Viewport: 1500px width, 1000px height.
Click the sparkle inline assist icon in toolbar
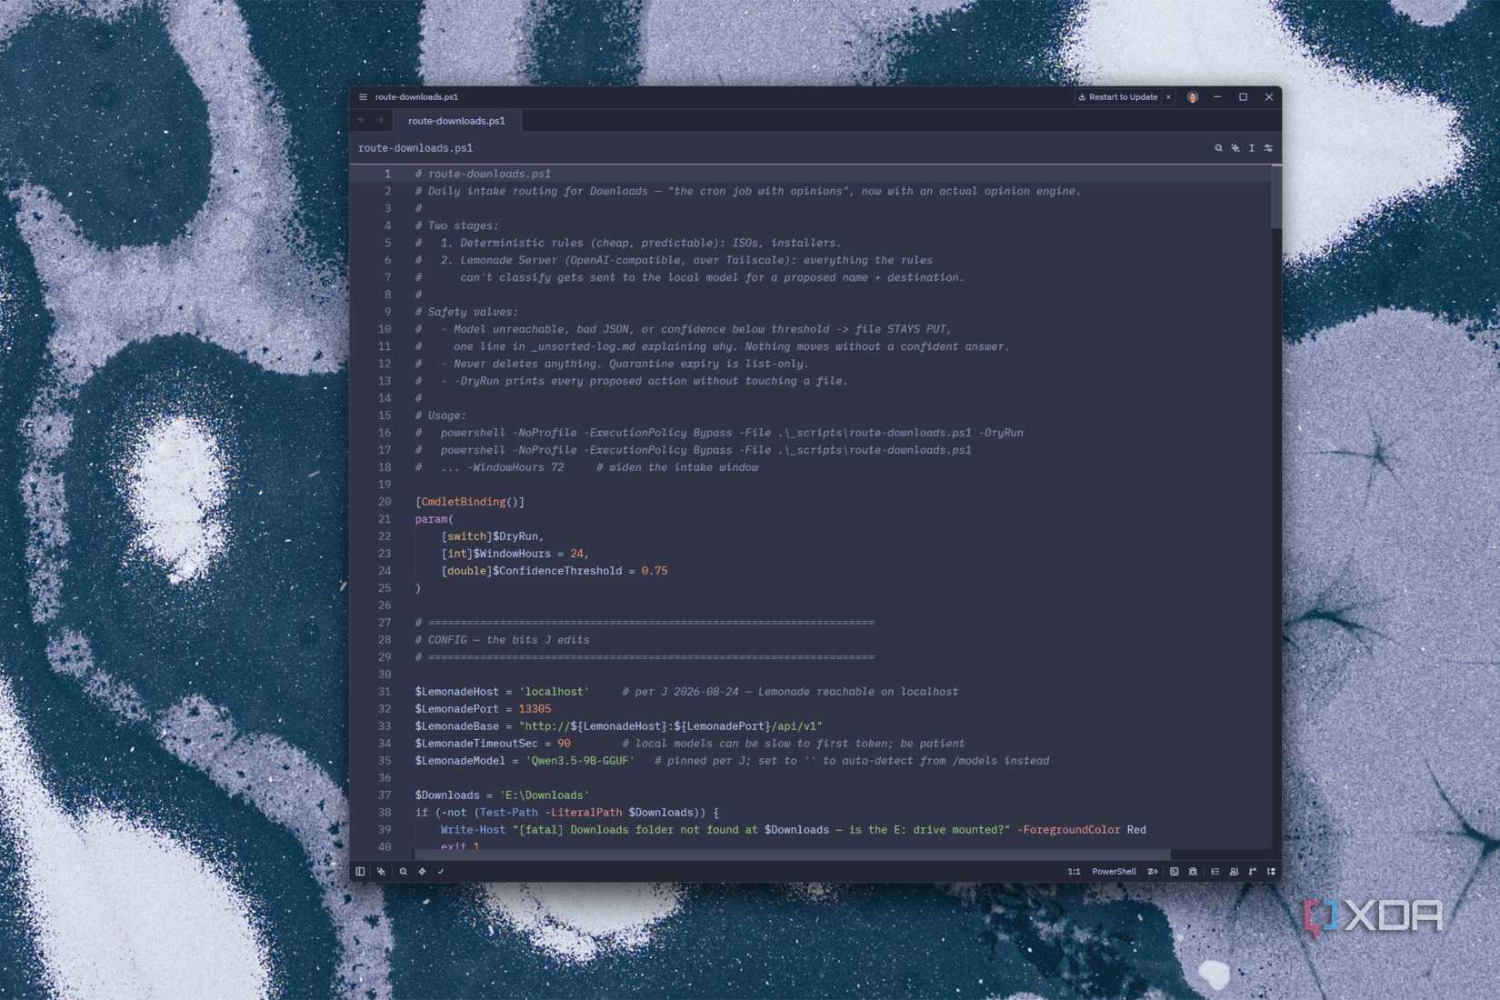(1235, 148)
